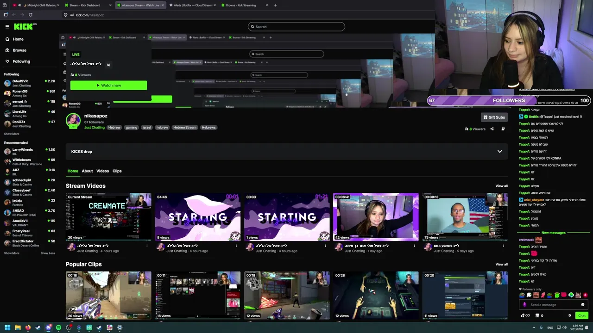Open Browse in sidebar
The image size is (593, 333).
point(19,50)
